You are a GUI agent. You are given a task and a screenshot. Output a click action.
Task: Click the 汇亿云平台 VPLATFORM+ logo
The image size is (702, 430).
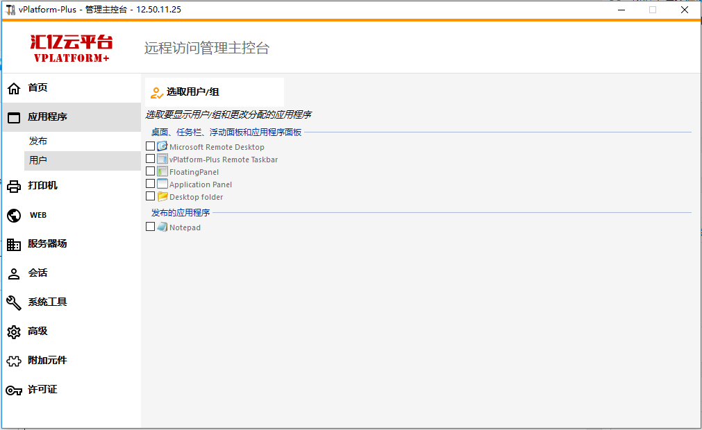[x=72, y=49]
